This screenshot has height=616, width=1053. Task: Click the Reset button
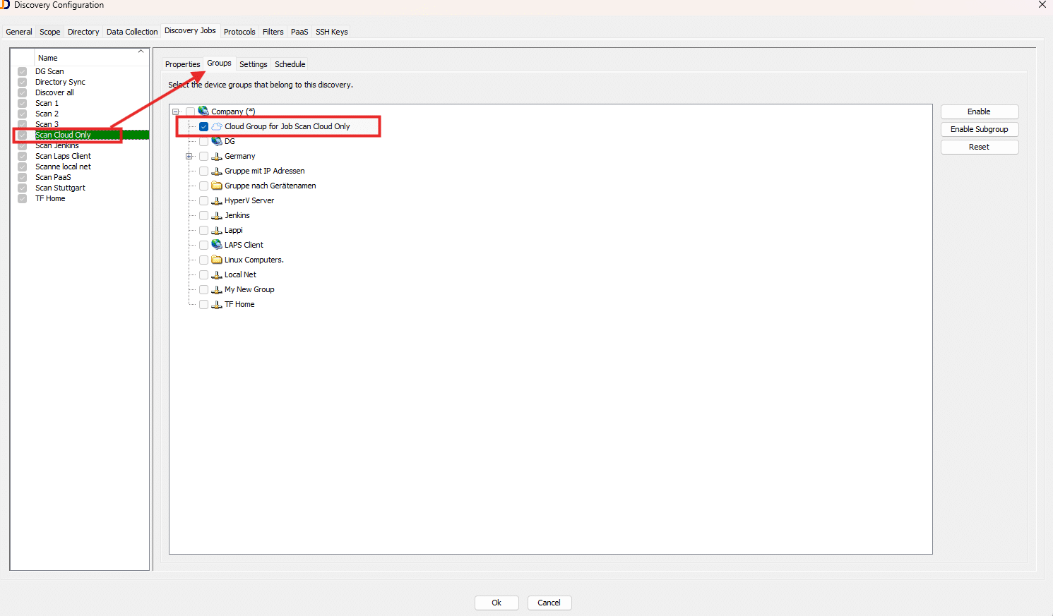pyautogui.click(x=979, y=146)
